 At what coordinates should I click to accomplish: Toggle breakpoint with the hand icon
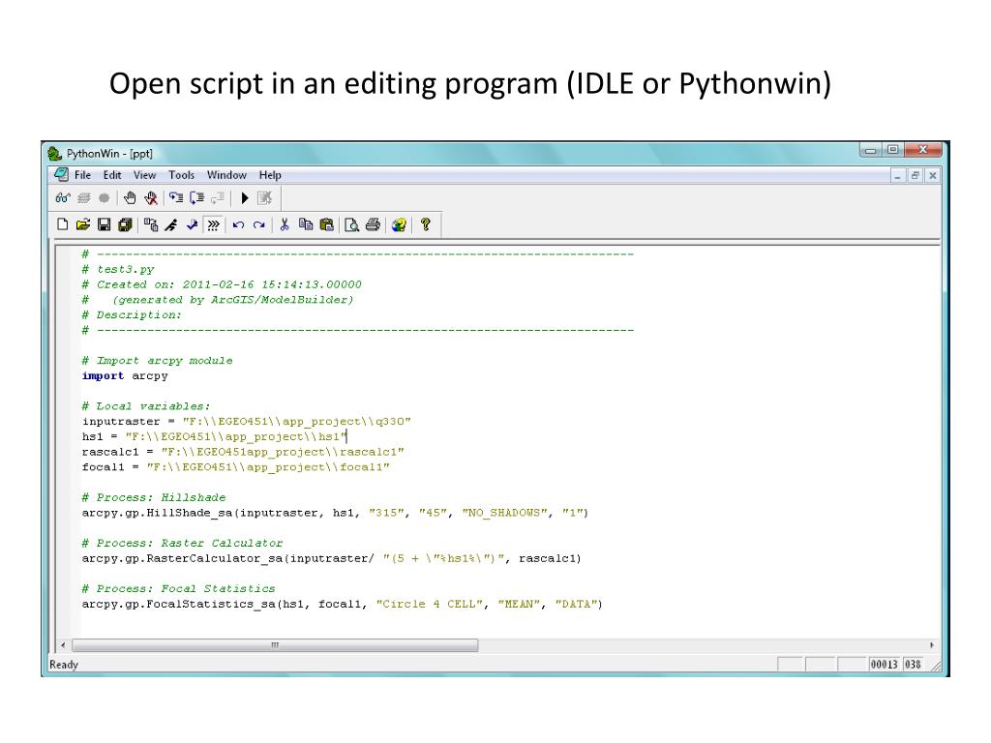pos(130,198)
